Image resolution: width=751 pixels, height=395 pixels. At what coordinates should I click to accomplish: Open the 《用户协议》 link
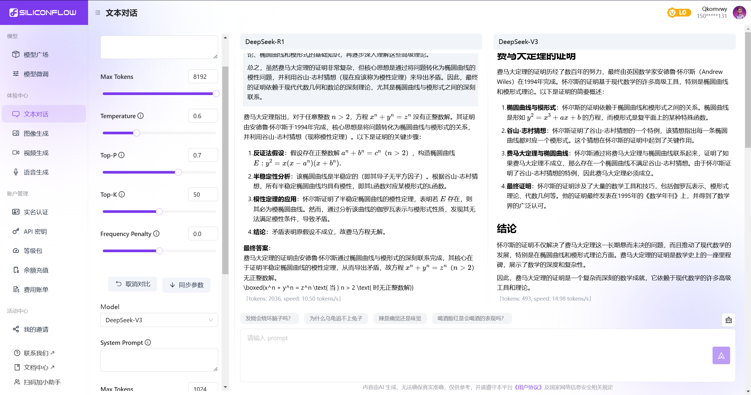click(528, 387)
